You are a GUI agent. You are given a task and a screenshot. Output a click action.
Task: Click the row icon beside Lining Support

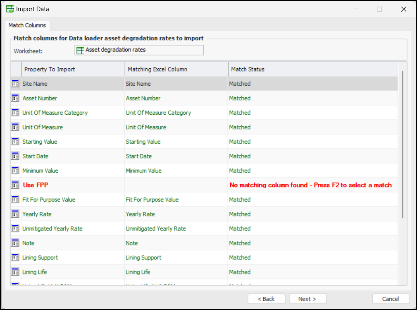15,257
